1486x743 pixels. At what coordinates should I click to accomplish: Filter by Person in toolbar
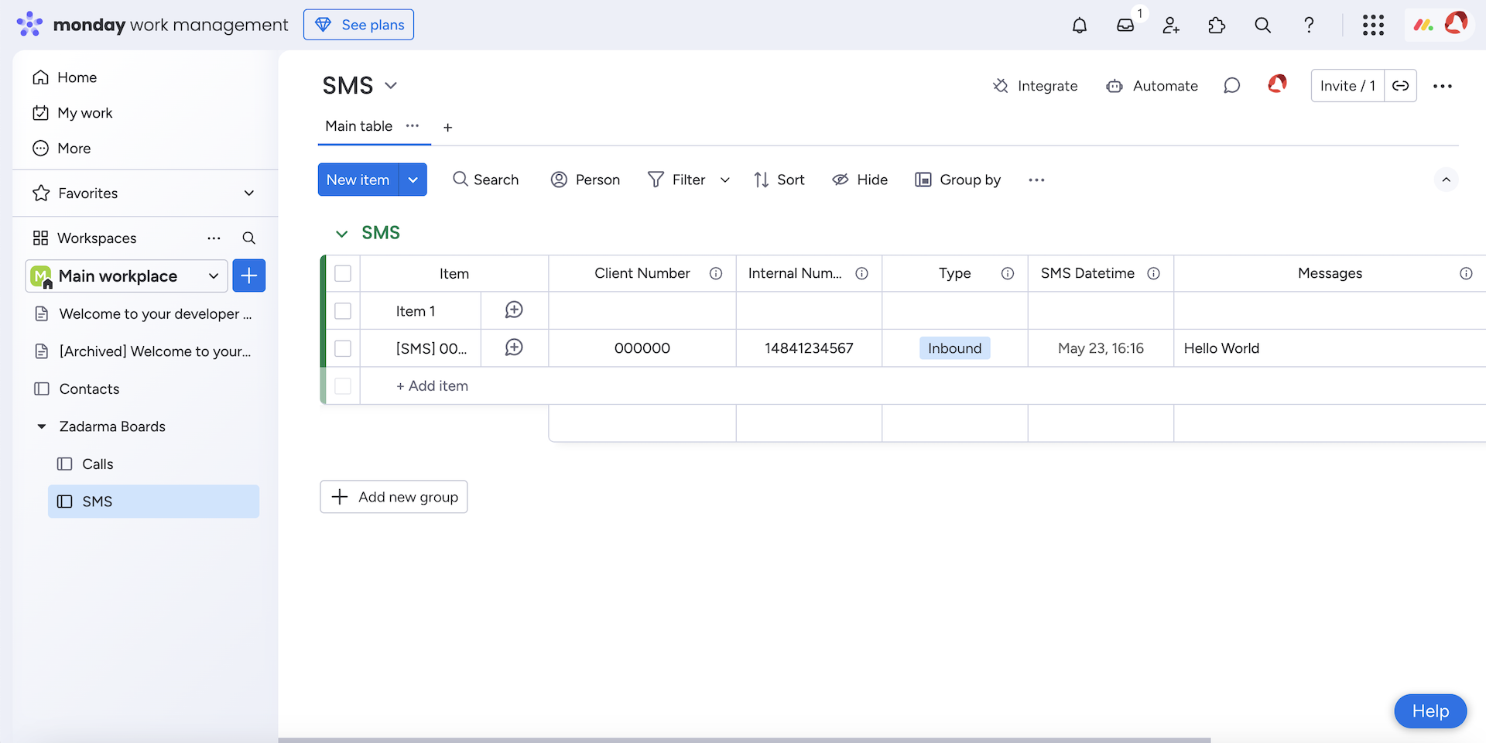pyautogui.click(x=585, y=180)
